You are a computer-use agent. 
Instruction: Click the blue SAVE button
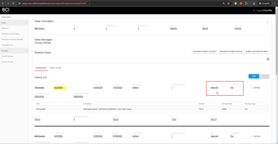pos(254,76)
